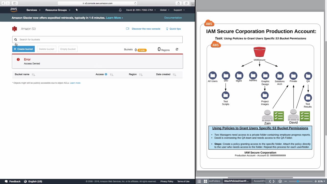
Task: Switch to the partially hidden 4Folders sheet tab
Action: [x=215, y=181]
